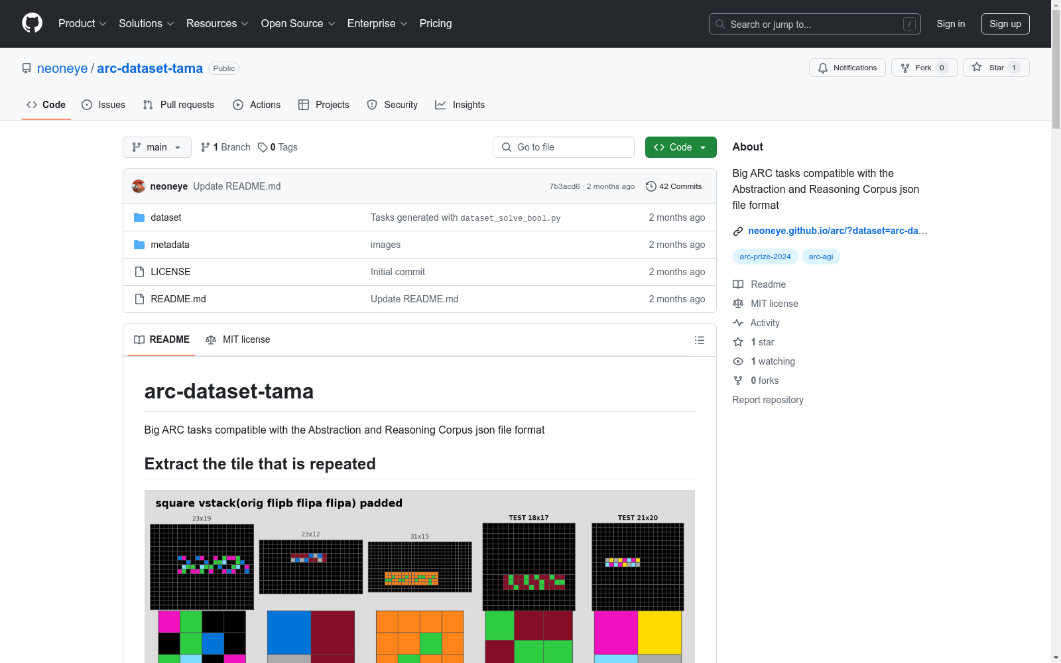View the 42 Commits history
The width and height of the screenshot is (1061, 663).
[x=674, y=186]
